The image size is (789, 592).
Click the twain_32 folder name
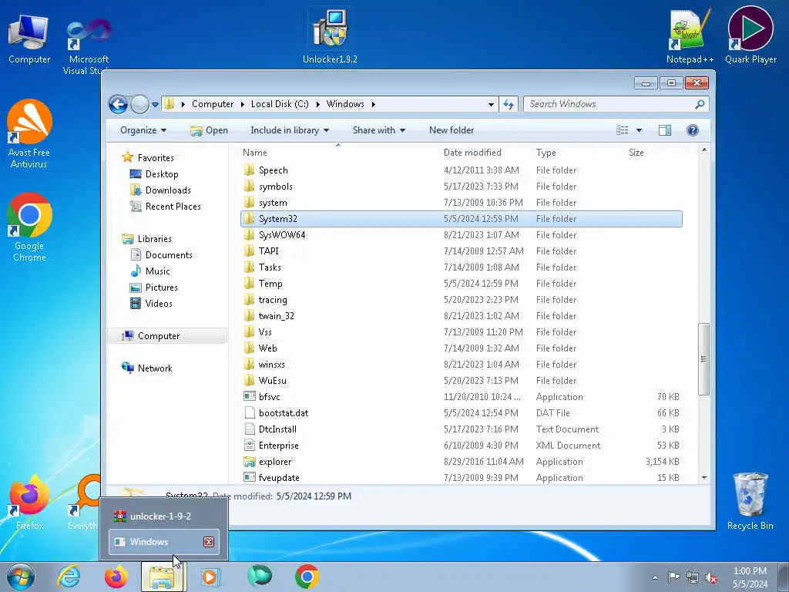(277, 316)
